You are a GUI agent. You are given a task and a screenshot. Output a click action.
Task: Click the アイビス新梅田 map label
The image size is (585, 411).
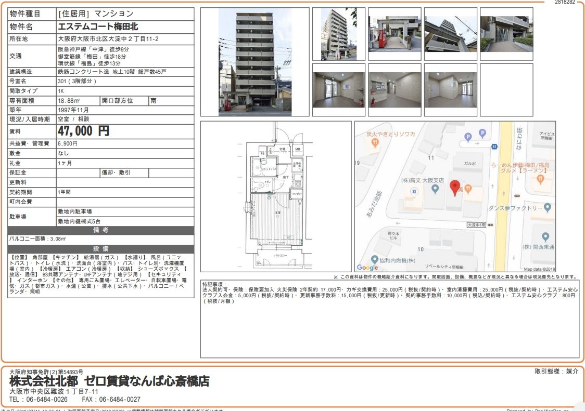[x=548, y=136]
